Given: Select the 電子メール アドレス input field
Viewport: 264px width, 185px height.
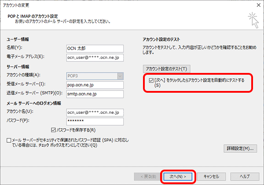Looking at the screenshot, I should (x=95, y=56).
